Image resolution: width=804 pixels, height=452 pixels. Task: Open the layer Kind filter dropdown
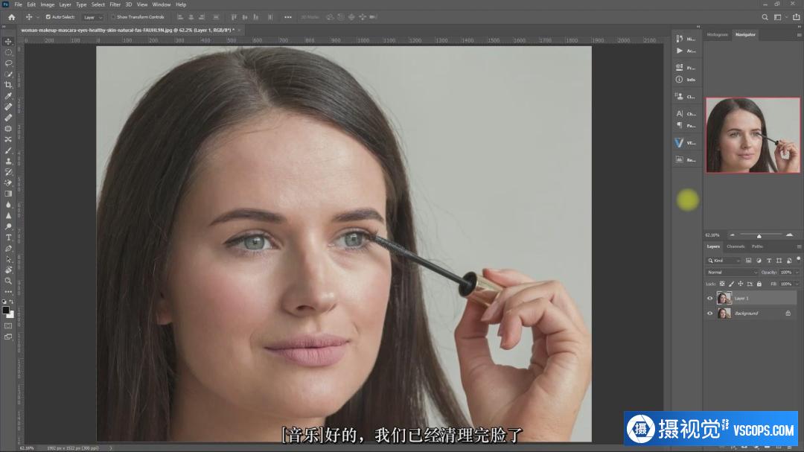coord(724,261)
